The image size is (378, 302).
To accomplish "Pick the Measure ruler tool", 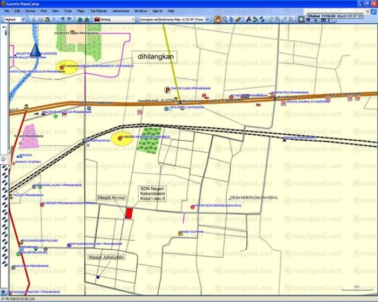I will tap(239, 19).
